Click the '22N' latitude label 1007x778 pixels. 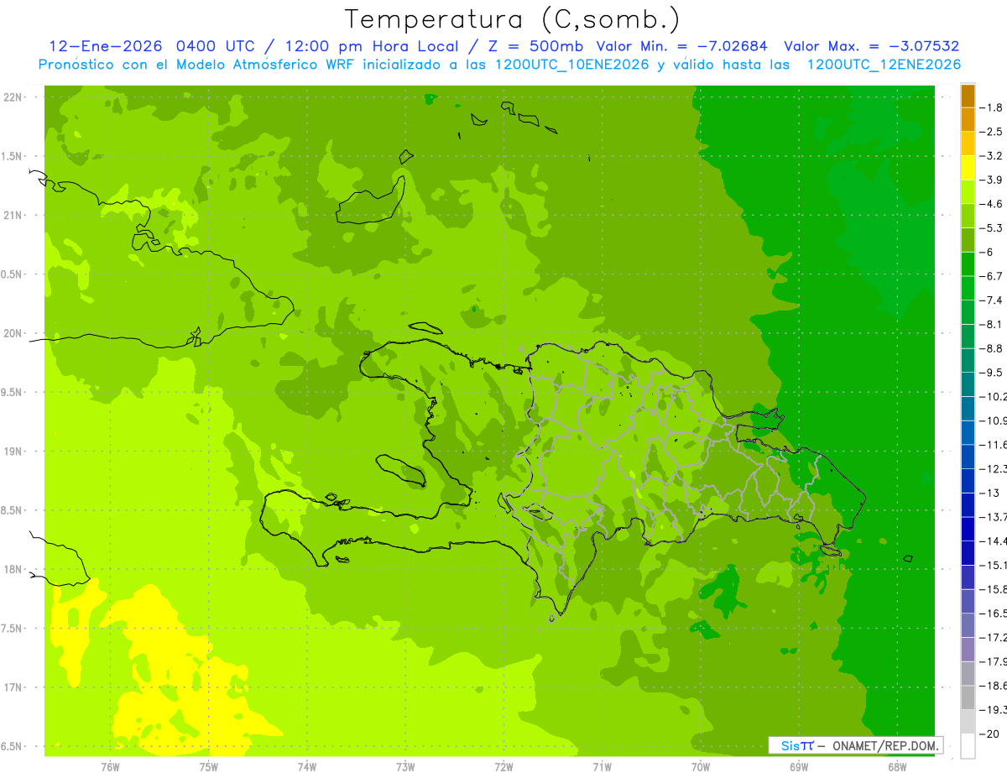click(13, 97)
